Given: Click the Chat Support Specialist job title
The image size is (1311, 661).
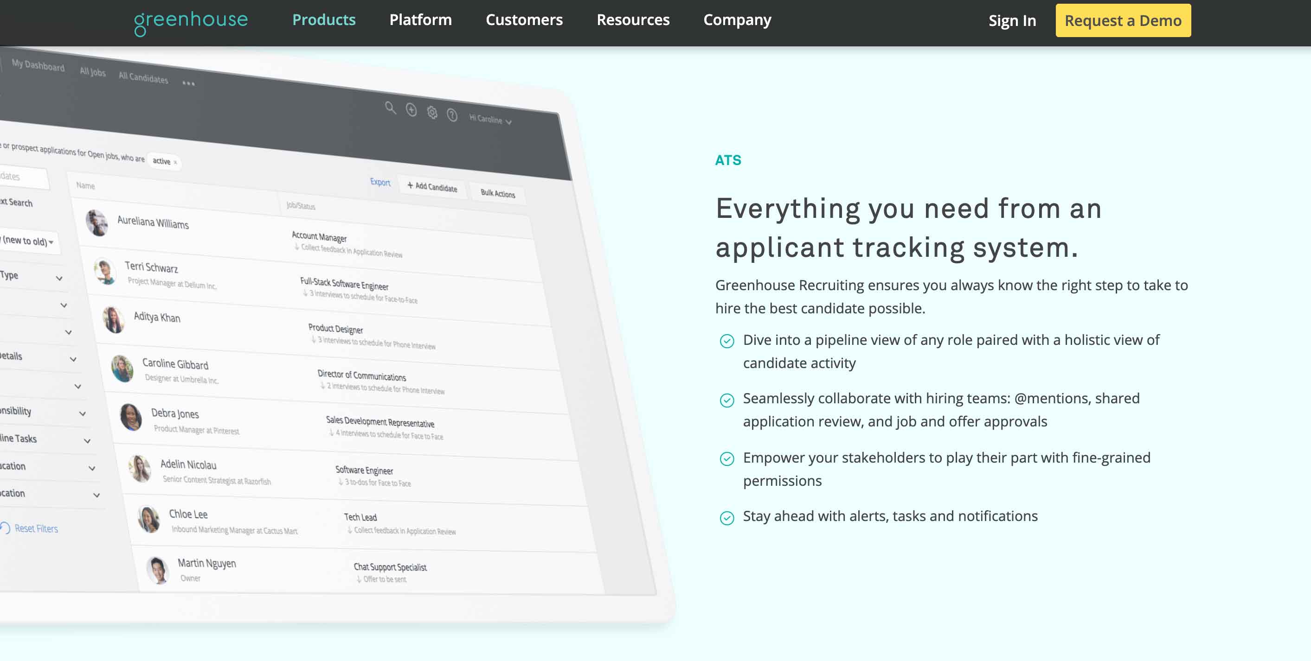Looking at the screenshot, I should (x=390, y=567).
